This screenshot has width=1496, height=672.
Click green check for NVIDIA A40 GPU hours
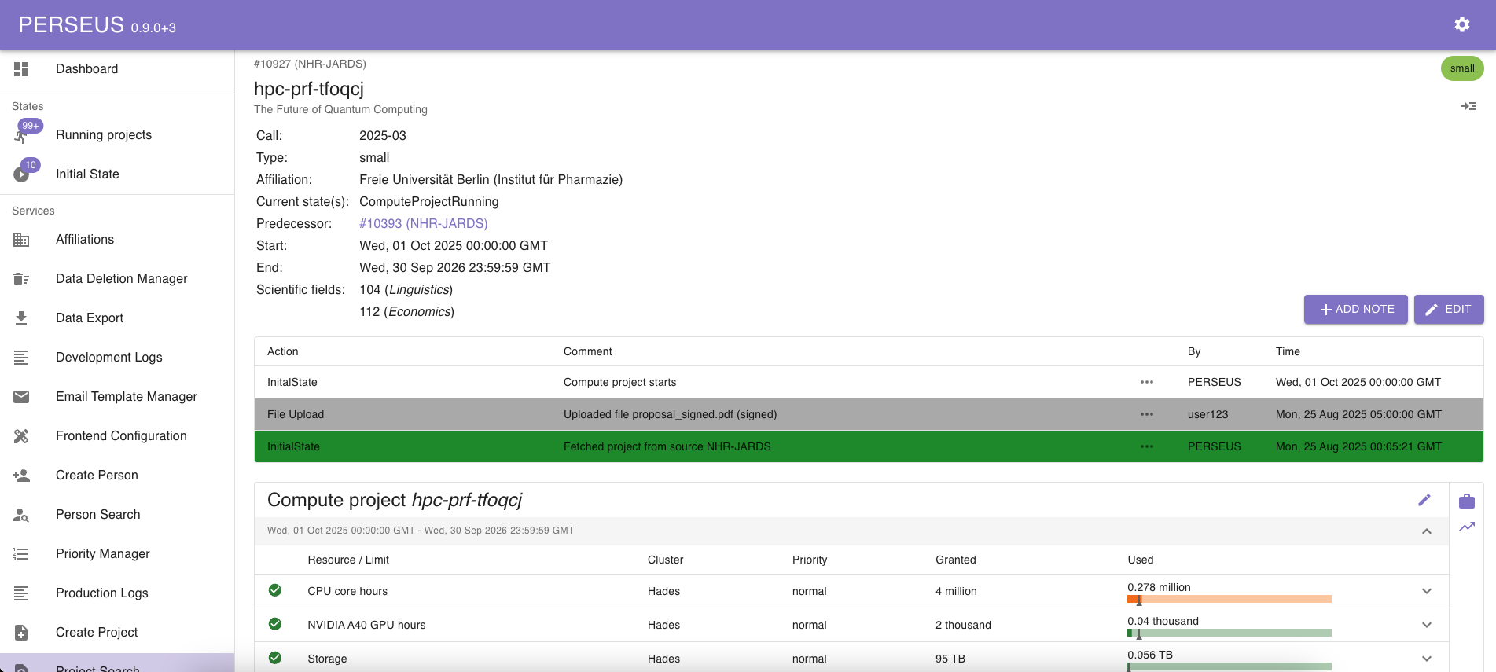(275, 624)
